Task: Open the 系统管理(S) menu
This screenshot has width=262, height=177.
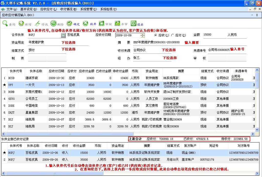Action: point(89,9)
